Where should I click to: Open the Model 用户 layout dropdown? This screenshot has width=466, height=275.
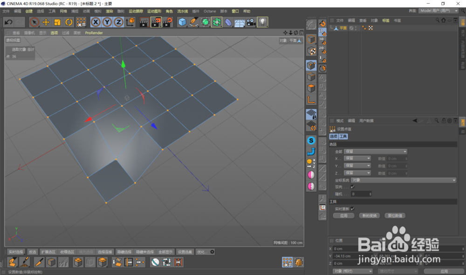(x=439, y=11)
